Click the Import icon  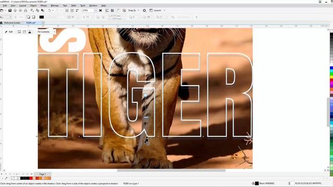(67, 10)
